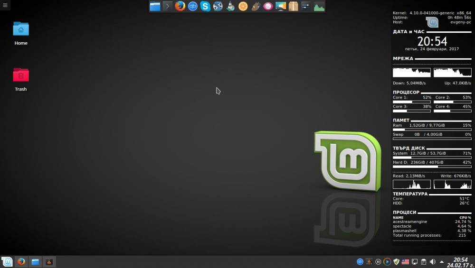
Task: Click the big 20:54 widget clock
Action: [x=432, y=41]
